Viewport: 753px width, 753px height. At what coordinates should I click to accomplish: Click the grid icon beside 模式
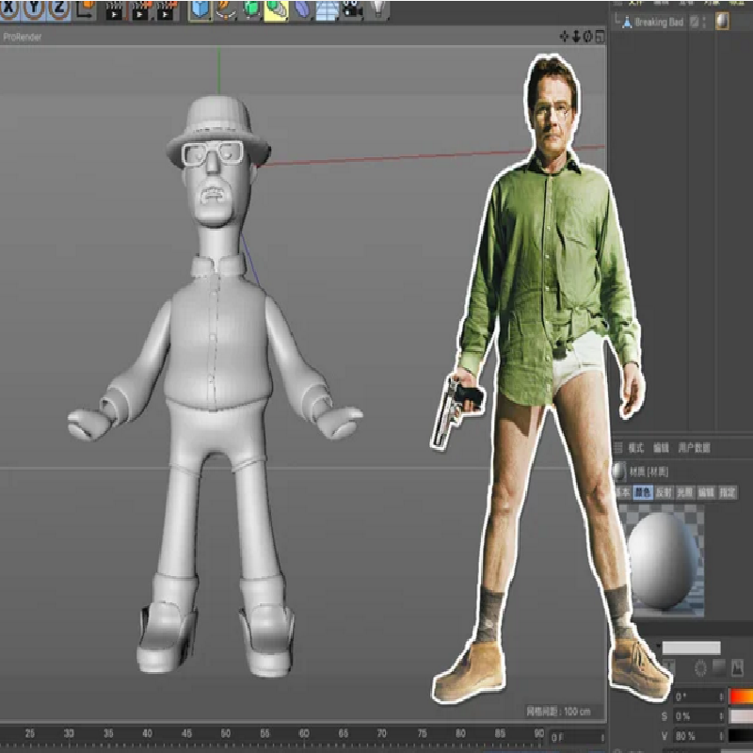[618, 448]
